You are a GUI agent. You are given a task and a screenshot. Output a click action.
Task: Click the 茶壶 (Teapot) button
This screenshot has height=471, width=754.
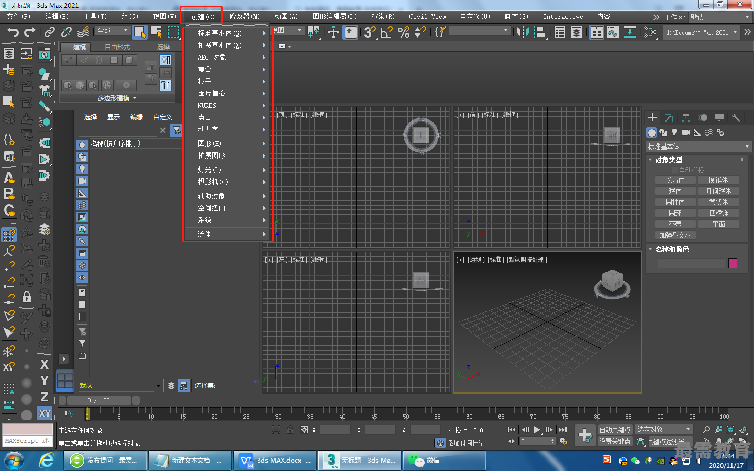pos(675,224)
